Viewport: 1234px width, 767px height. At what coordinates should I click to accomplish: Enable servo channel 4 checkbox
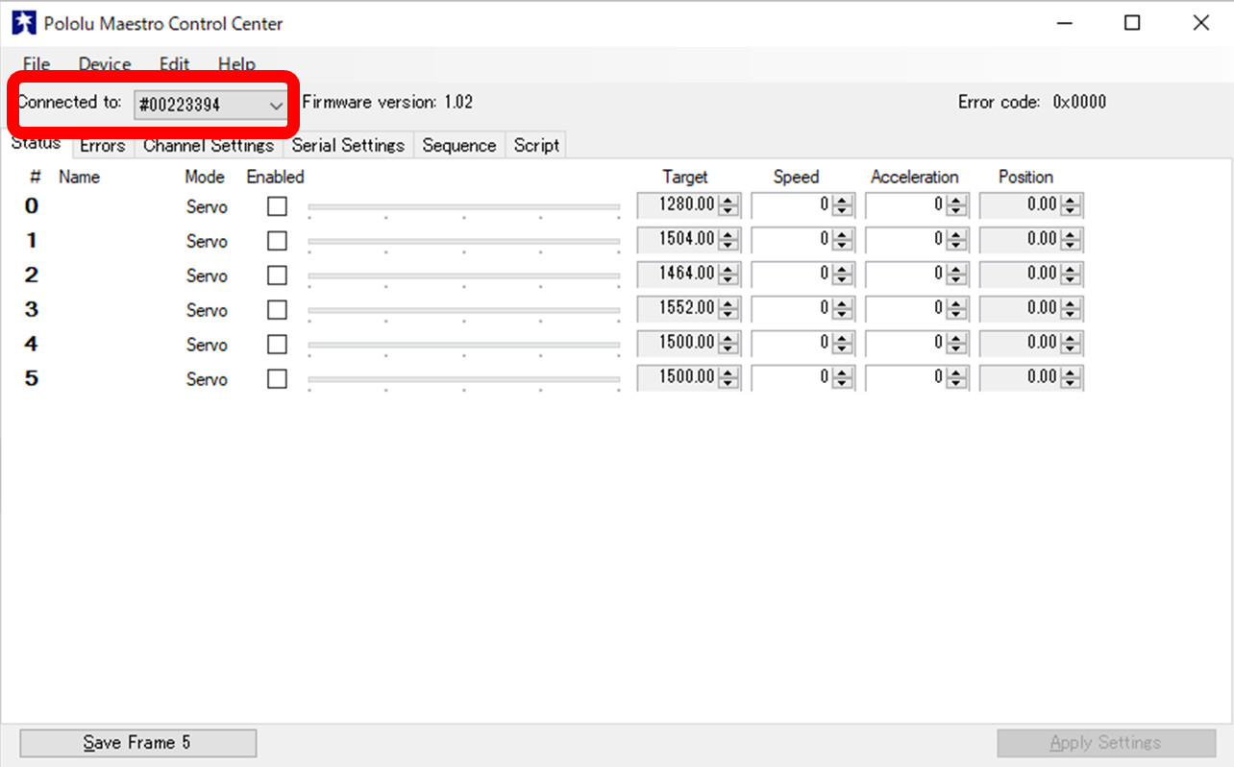(277, 345)
